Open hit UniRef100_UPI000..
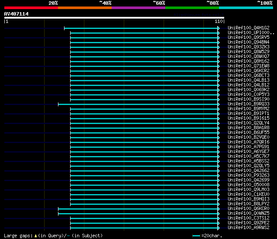The height and width of the screenshot is (239, 277). 251,33
